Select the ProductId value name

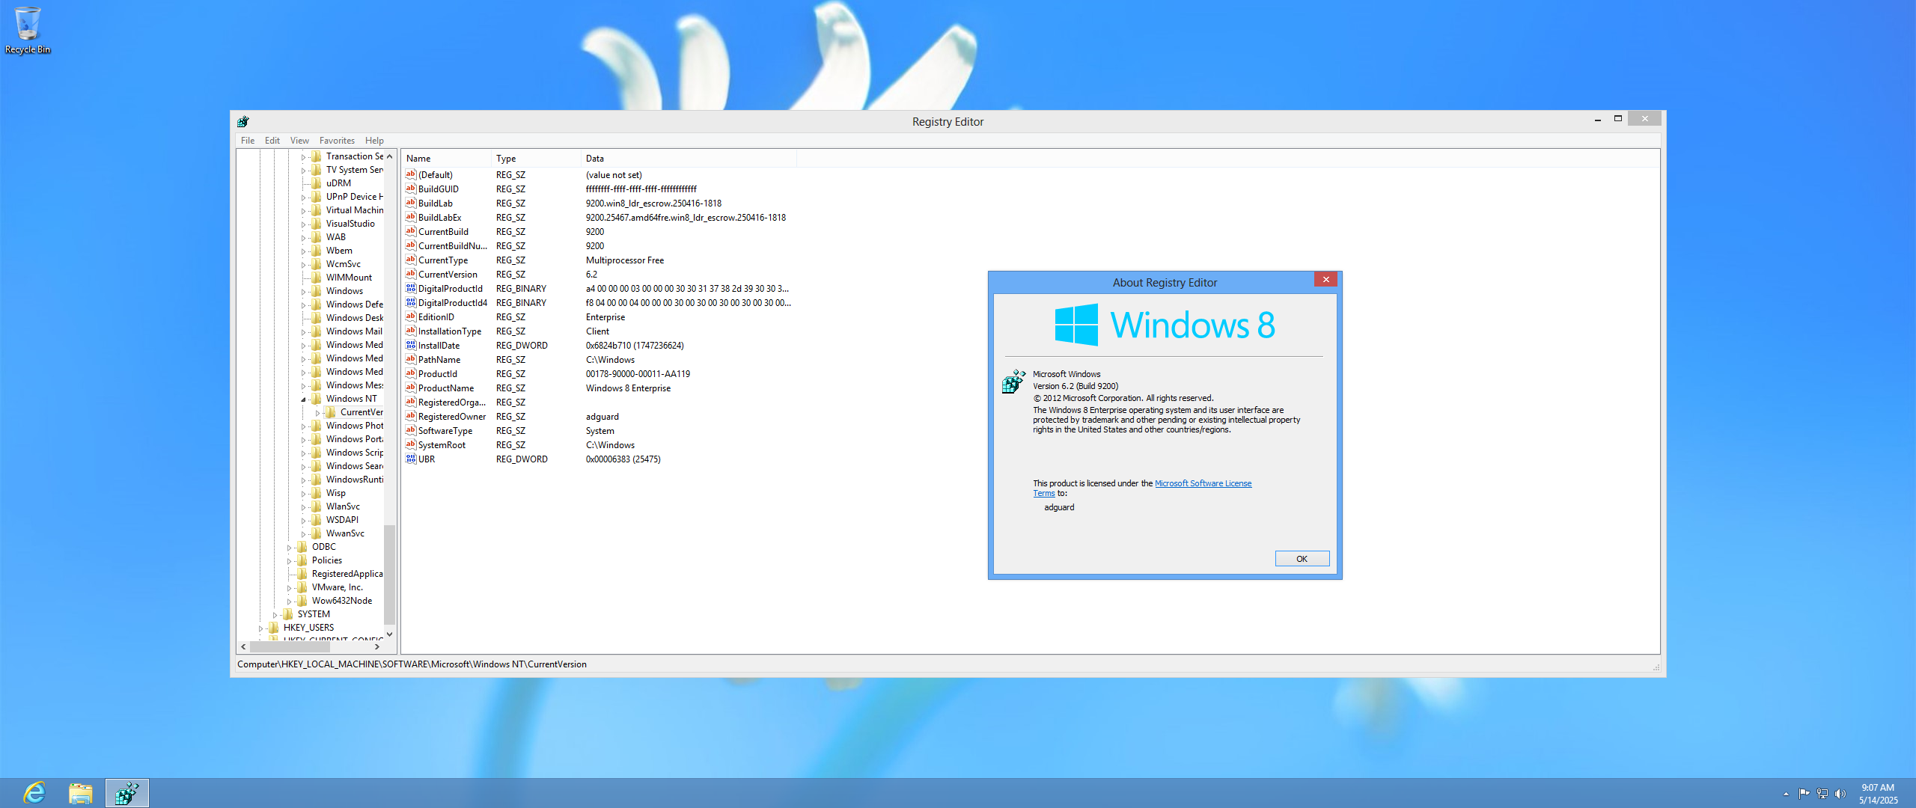point(437,373)
